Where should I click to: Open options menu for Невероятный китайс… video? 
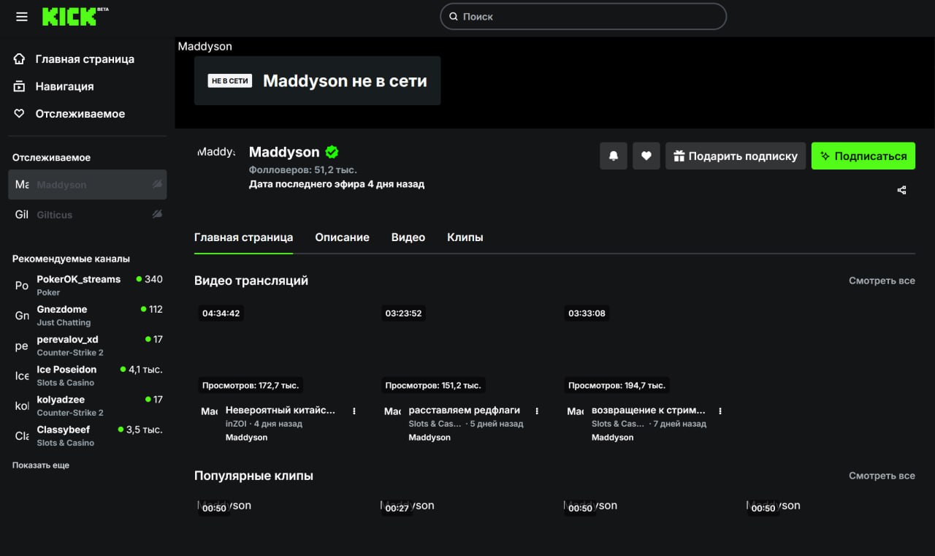[354, 411]
